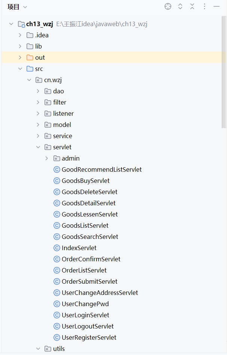
Task: Open the project panel options menu
Action: coord(205,6)
